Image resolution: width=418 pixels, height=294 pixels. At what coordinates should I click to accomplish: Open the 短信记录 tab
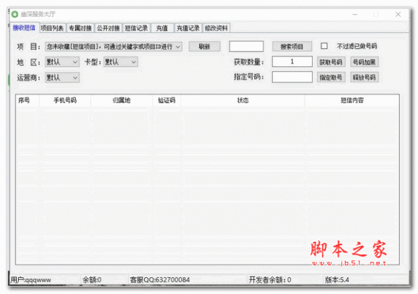[x=137, y=28]
